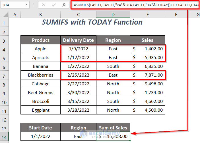This screenshot has width=200, height=143.
Task: Select the row 7 header
Action: click(x=5, y=75)
